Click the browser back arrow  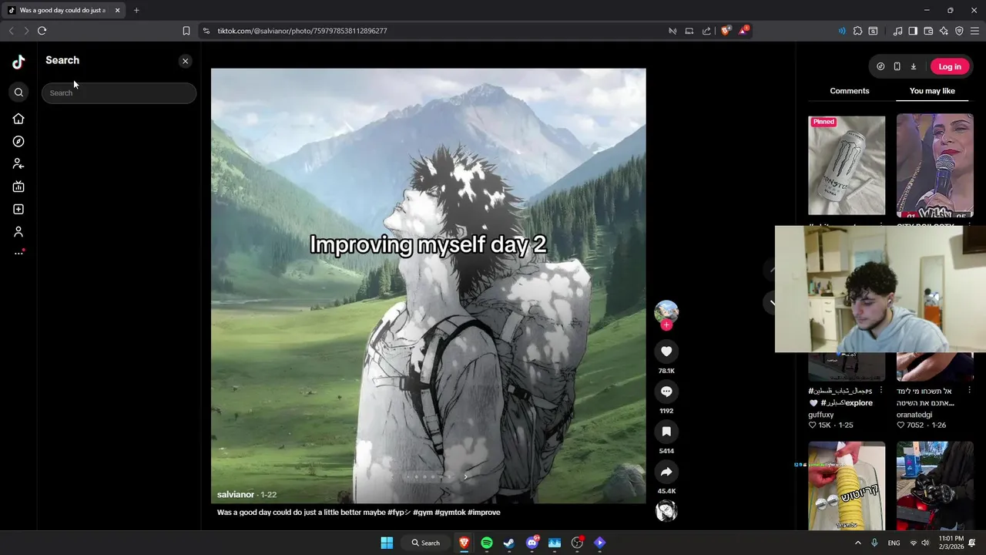pos(11,31)
